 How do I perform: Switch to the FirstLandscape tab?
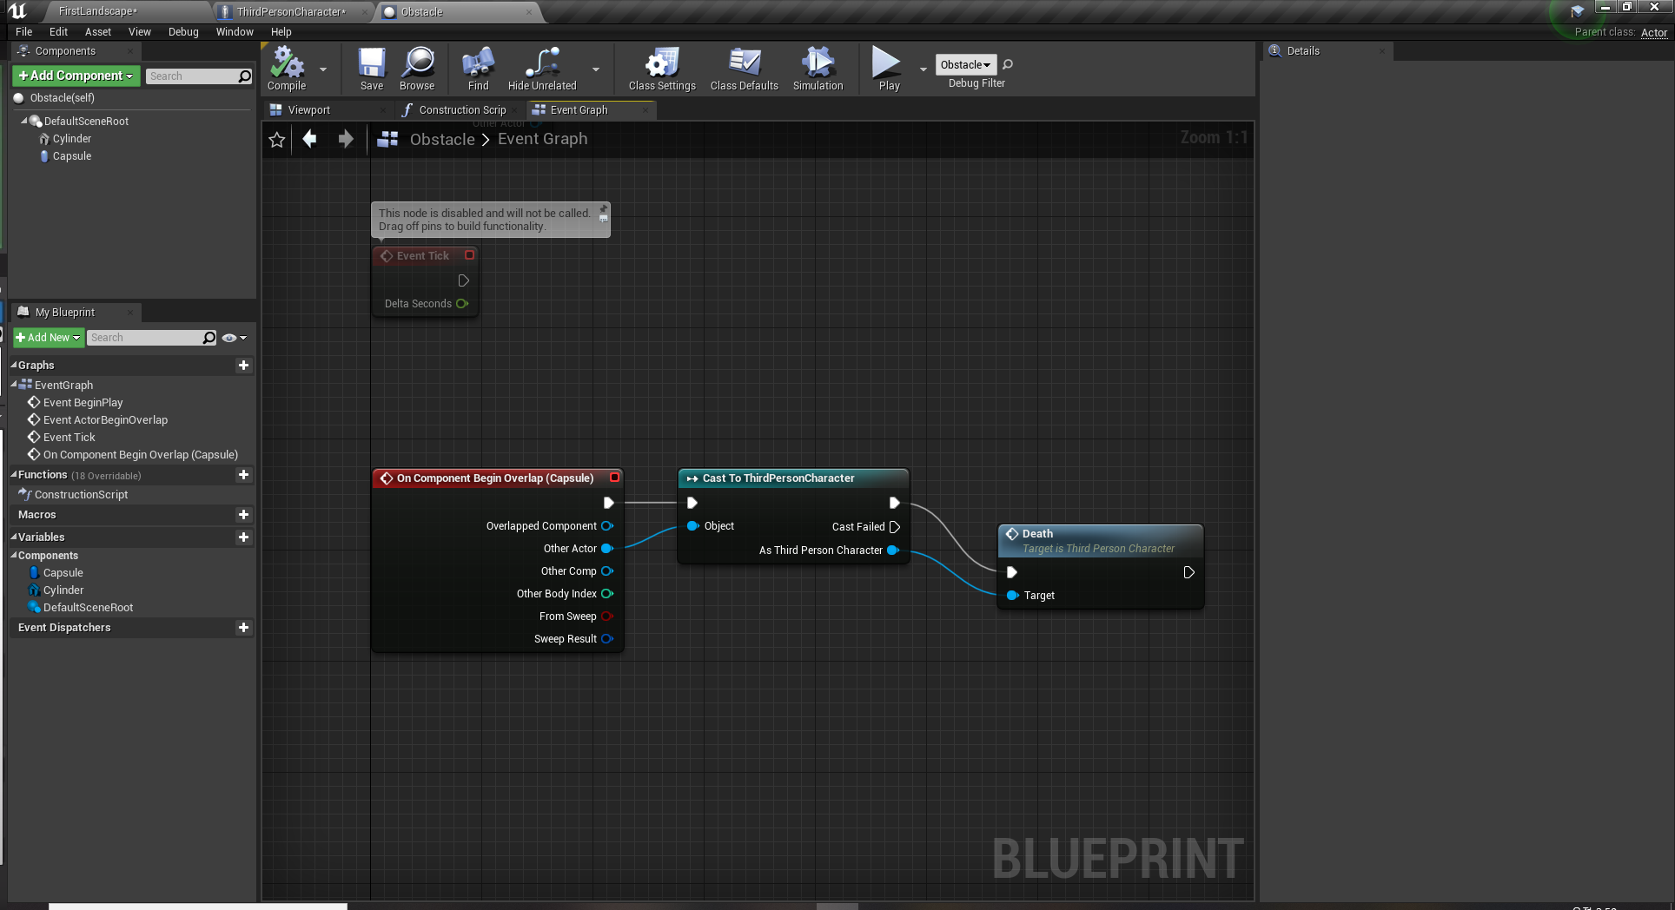(x=97, y=11)
